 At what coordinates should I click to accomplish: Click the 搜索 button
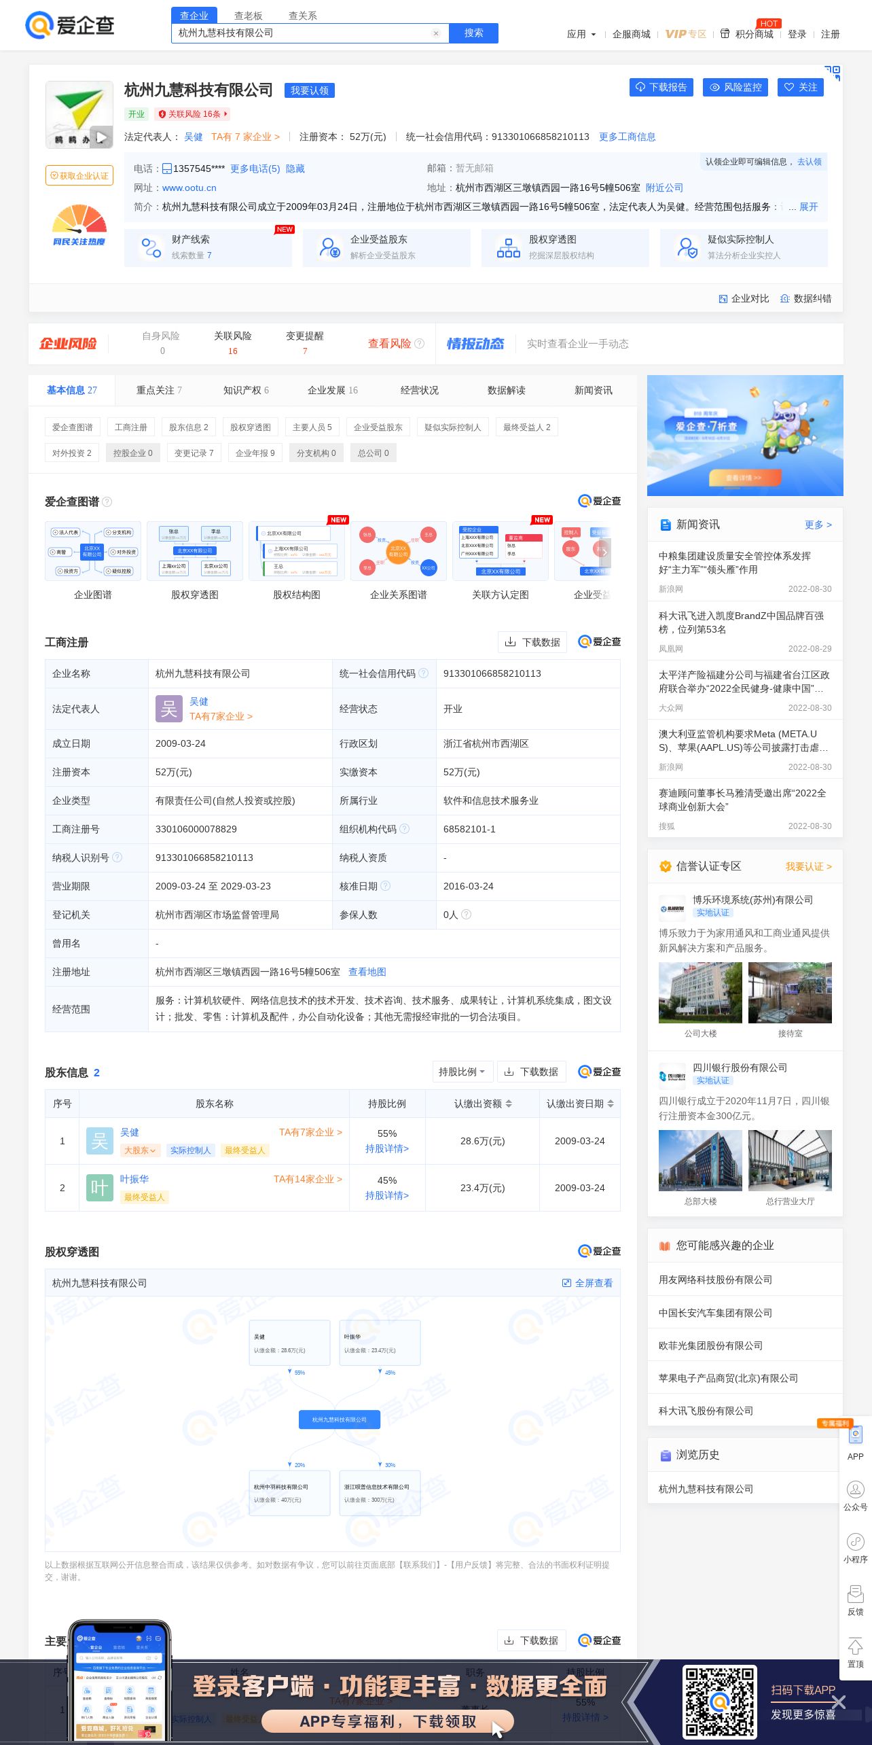coord(473,33)
